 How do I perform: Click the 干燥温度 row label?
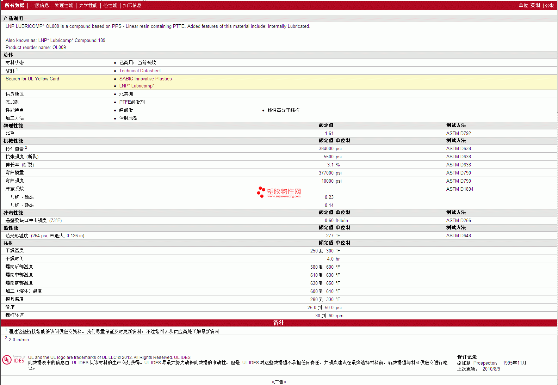pyautogui.click(x=14, y=250)
